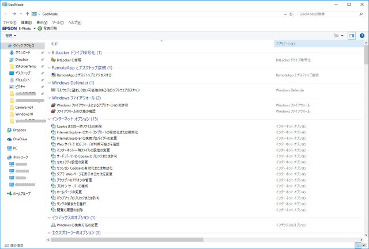Open E-Photo dropdown in EPSON bar
369x249 pixels.
pos(35,28)
